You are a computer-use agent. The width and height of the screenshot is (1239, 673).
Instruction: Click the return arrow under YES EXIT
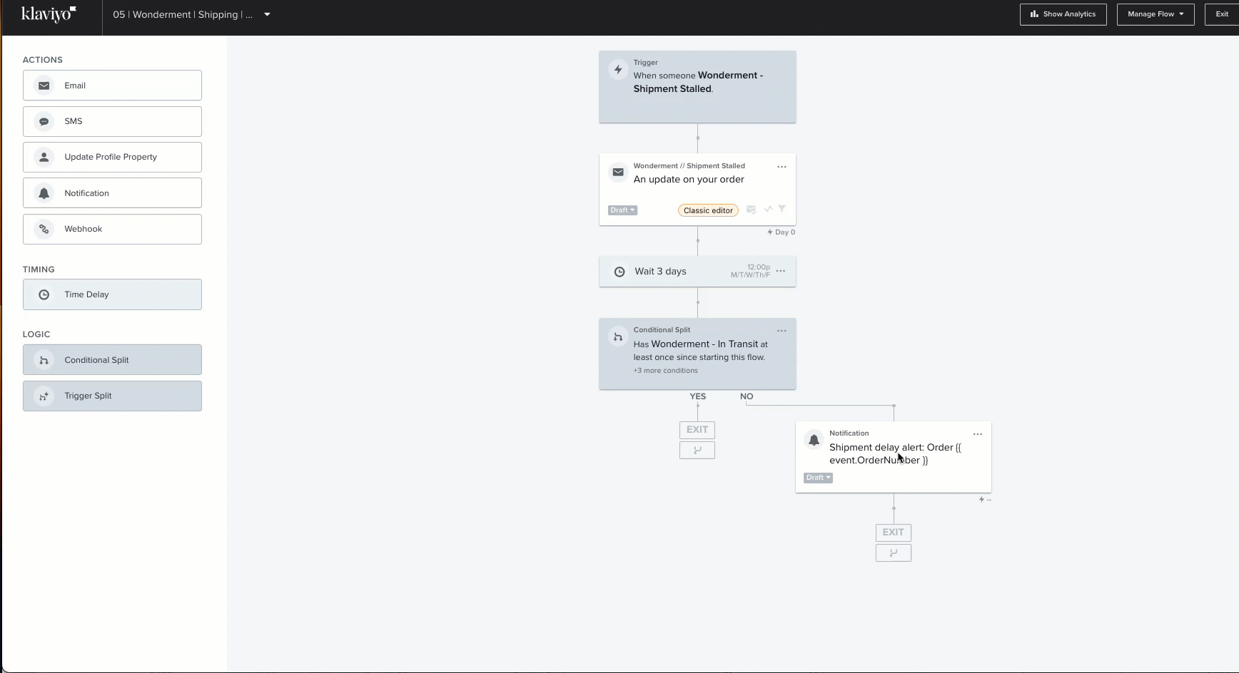(x=697, y=450)
